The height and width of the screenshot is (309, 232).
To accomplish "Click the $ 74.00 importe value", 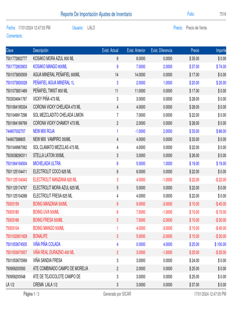I will coord(221,67).
